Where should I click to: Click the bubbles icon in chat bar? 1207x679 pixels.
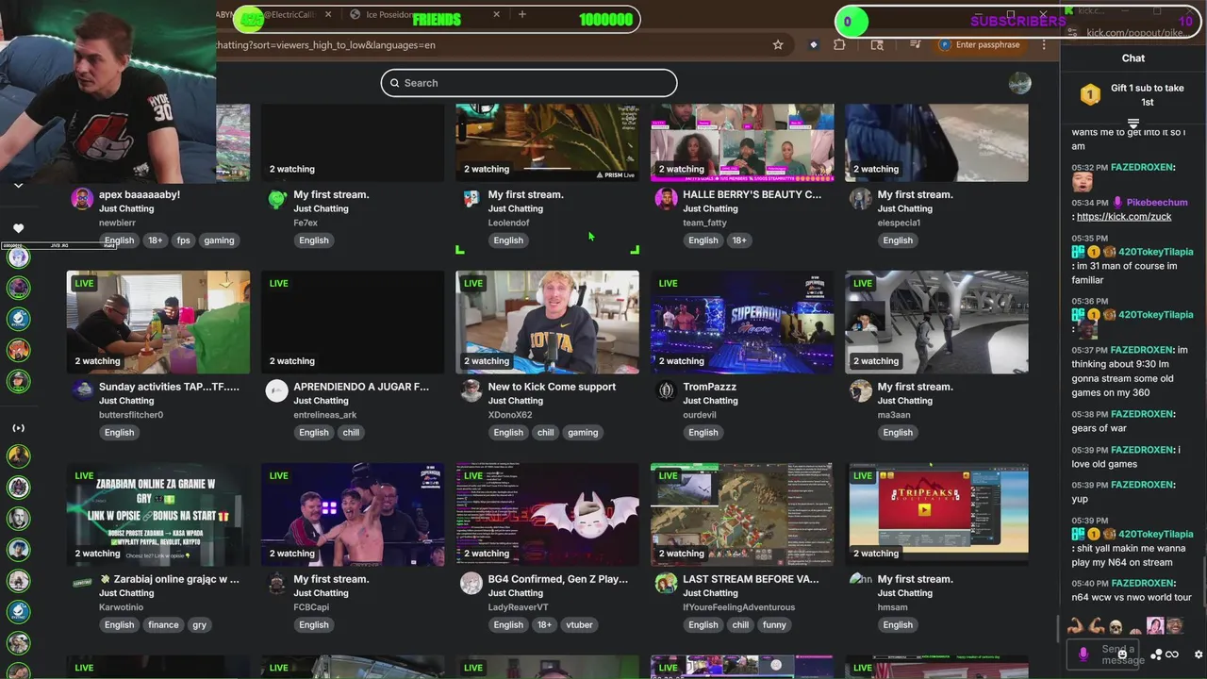pos(1156,654)
